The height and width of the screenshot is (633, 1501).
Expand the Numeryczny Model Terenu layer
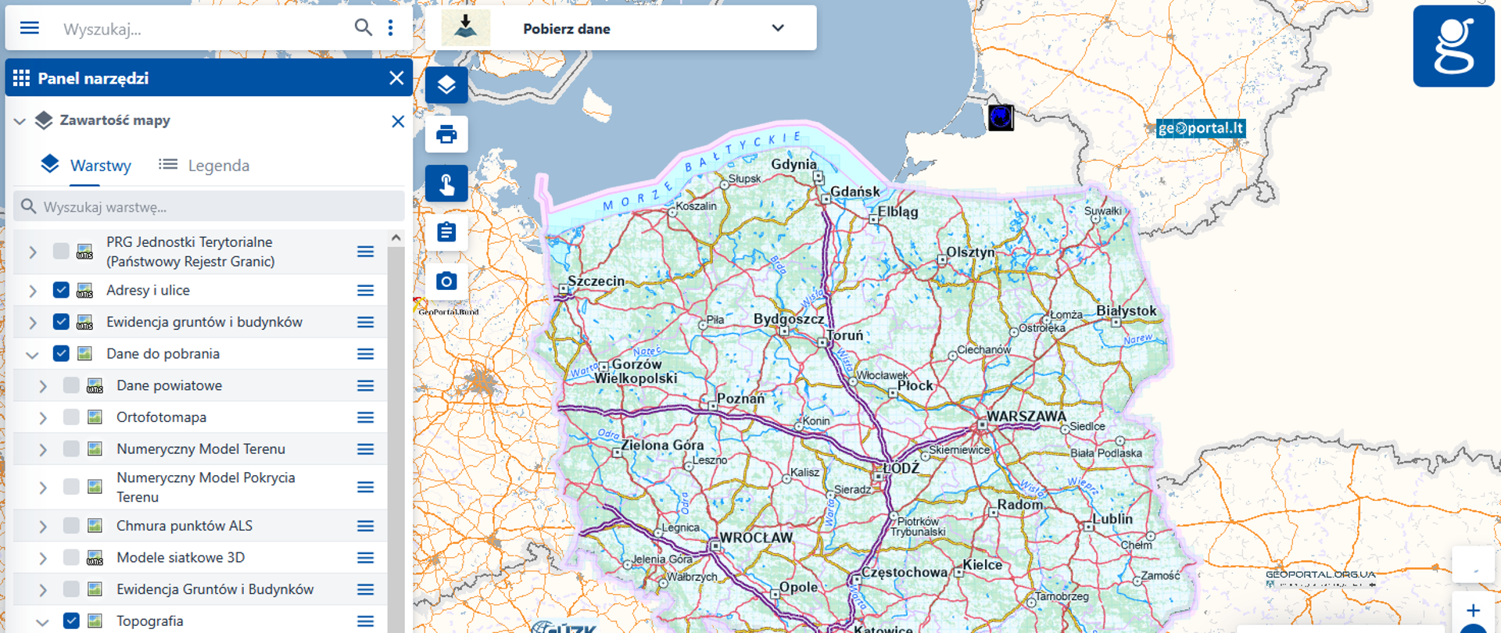43,449
